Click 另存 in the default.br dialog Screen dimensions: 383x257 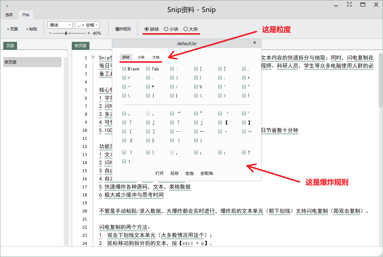[x=174, y=173]
